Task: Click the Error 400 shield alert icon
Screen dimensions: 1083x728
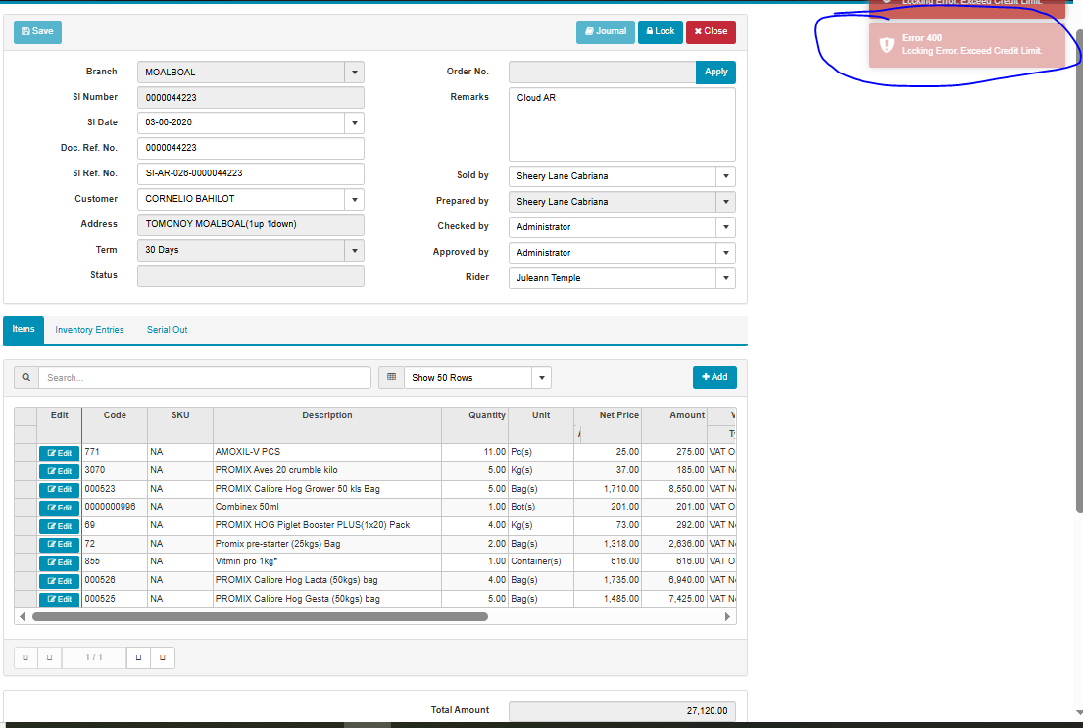Action: (x=886, y=45)
